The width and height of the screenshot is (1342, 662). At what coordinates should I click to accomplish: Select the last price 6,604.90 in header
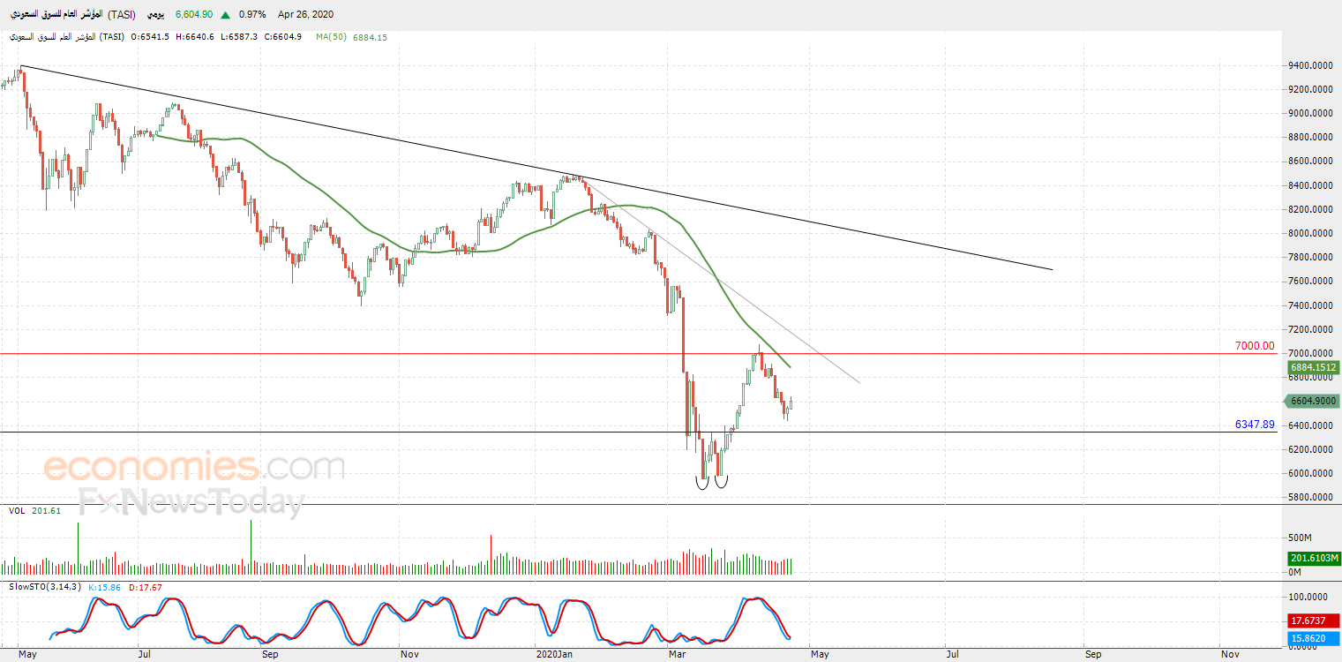[x=195, y=15]
